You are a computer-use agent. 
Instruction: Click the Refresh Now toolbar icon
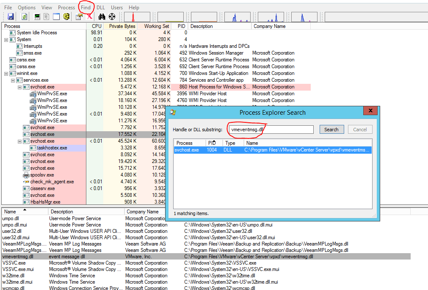click(24, 17)
